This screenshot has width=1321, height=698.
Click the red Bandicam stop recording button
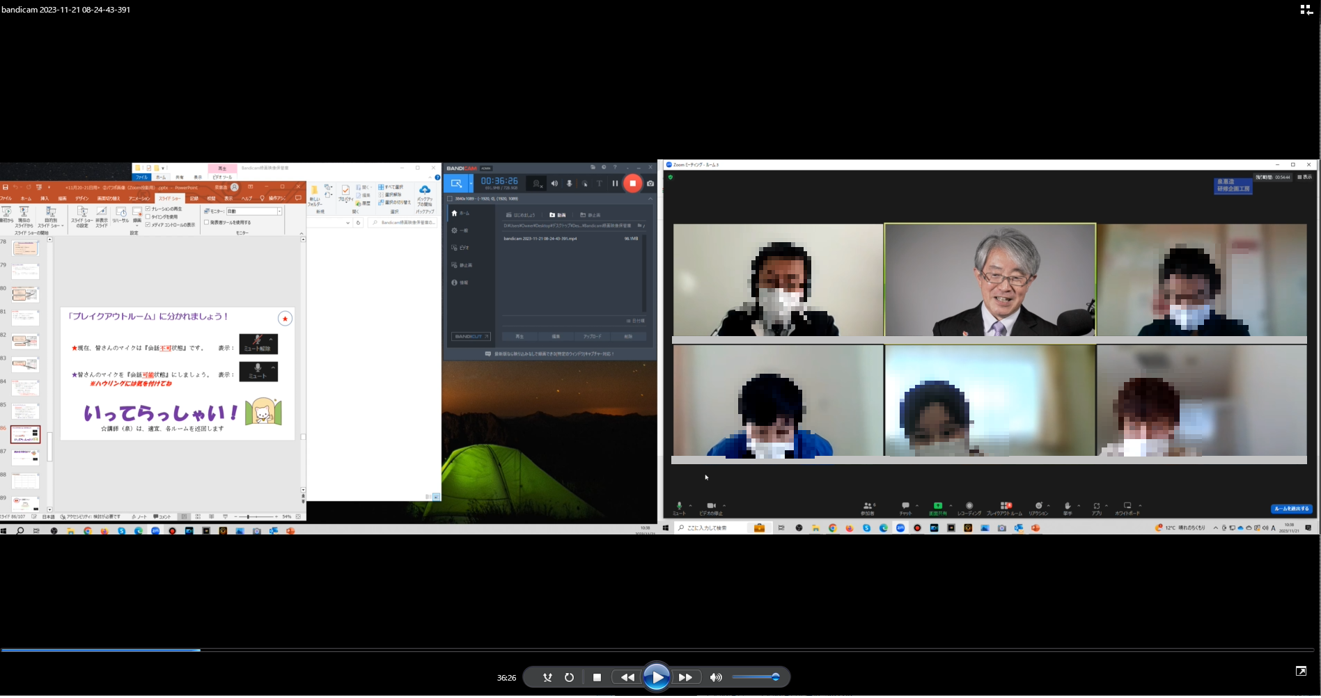tap(632, 183)
